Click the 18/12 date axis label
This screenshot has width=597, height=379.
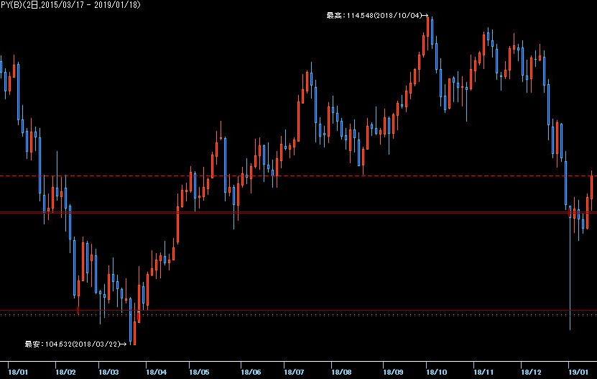(531, 372)
